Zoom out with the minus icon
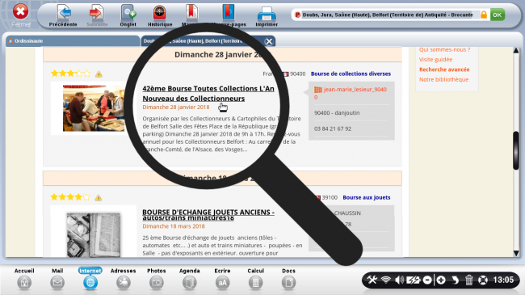525x295 pixels. click(427, 280)
